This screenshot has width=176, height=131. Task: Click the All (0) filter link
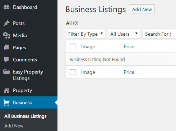[x=72, y=23]
